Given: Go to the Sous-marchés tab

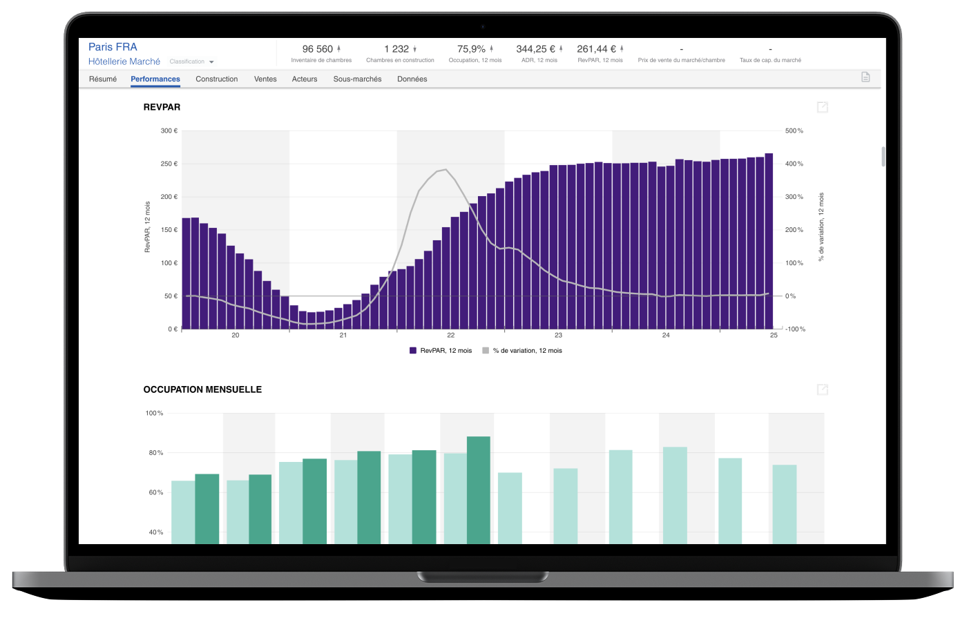Looking at the screenshot, I should click(x=357, y=79).
